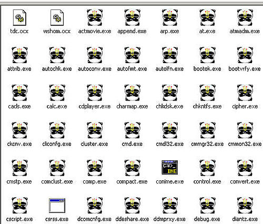Select the cmd.exe panda icon
263x224 pixels.
coord(132,130)
